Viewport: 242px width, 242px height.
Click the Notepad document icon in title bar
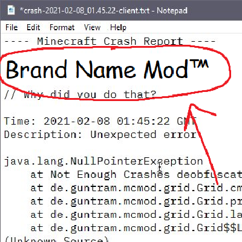click(x=11, y=10)
